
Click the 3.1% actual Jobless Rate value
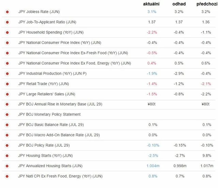152,12
